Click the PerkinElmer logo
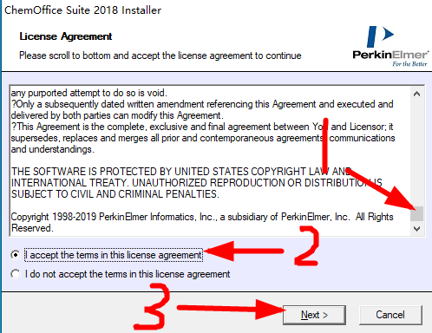Screen dimensions: 432x333 [x=390, y=47]
